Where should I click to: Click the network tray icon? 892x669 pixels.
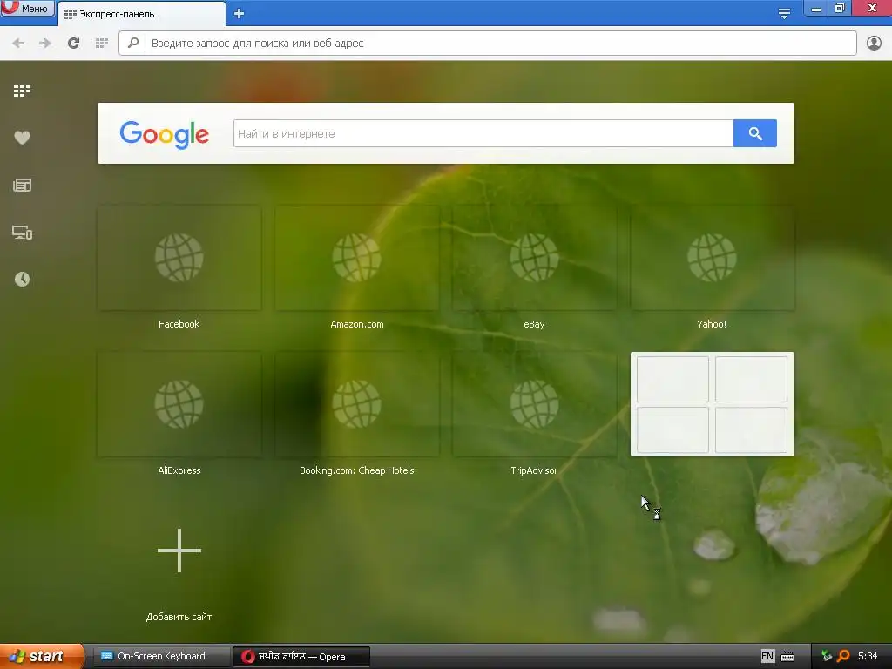coord(827,656)
